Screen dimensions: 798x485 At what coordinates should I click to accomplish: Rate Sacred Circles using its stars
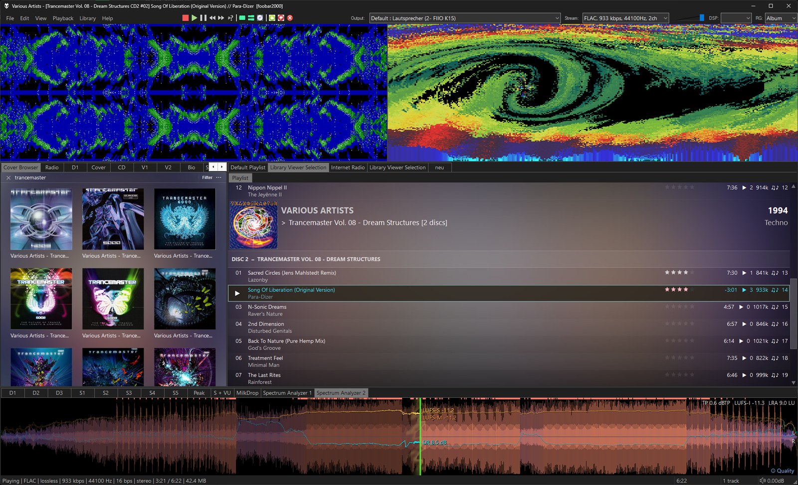click(679, 272)
